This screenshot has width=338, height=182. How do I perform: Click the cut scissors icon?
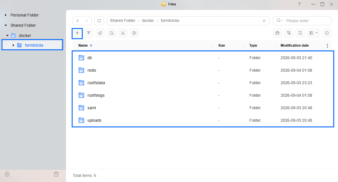tap(123, 33)
